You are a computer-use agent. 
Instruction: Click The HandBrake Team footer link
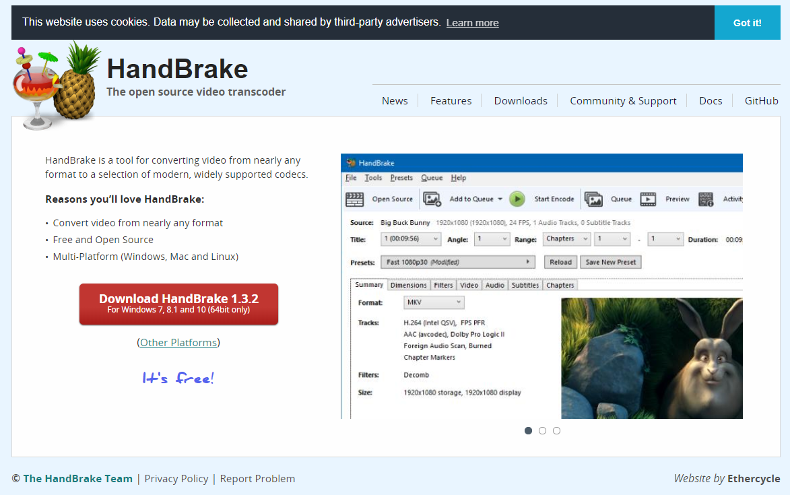(77, 479)
